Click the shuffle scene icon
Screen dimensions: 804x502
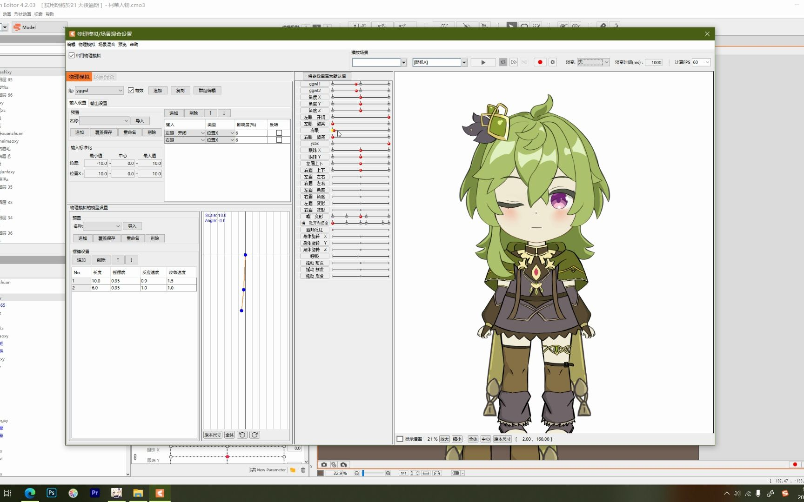524,62
